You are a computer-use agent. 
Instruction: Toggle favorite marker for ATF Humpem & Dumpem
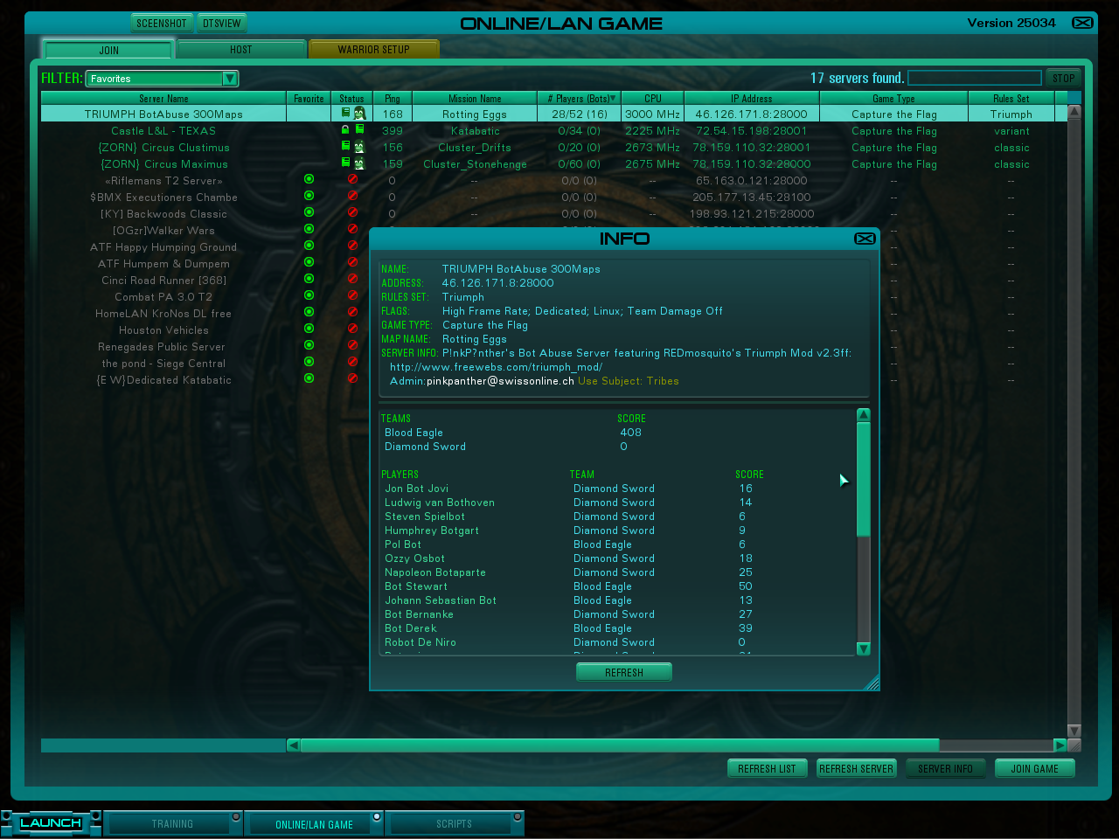point(309,262)
